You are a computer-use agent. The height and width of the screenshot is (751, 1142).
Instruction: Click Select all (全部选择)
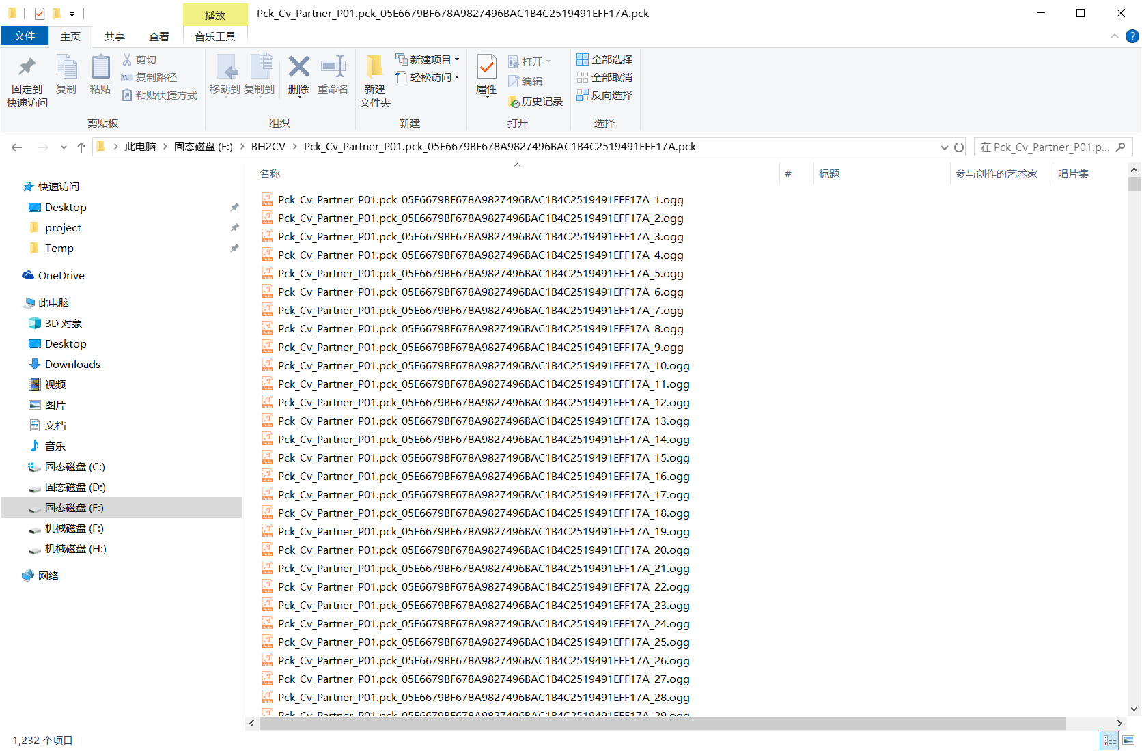pyautogui.click(x=604, y=59)
